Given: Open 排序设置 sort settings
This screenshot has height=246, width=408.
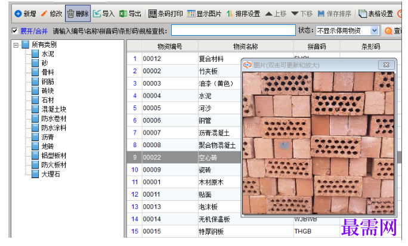Looking at the screenshot, I should [243, 14].
